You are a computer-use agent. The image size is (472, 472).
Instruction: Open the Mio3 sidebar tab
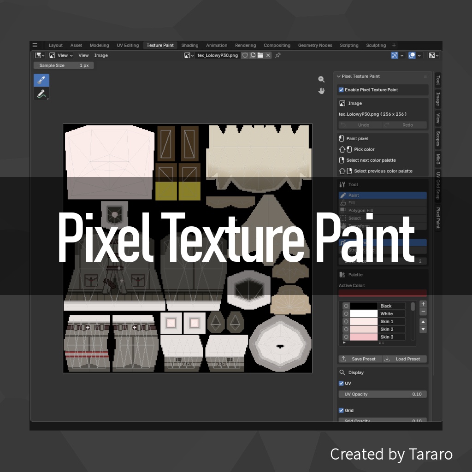tap(438, 159)
